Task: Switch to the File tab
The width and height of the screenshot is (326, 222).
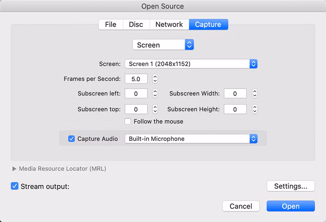Action: [110, 24]
